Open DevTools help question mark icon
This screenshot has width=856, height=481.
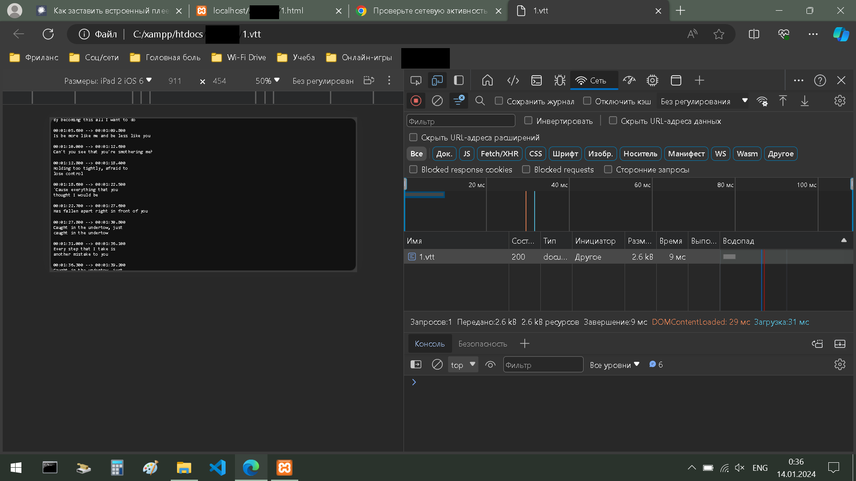click(x=820, y=81)
